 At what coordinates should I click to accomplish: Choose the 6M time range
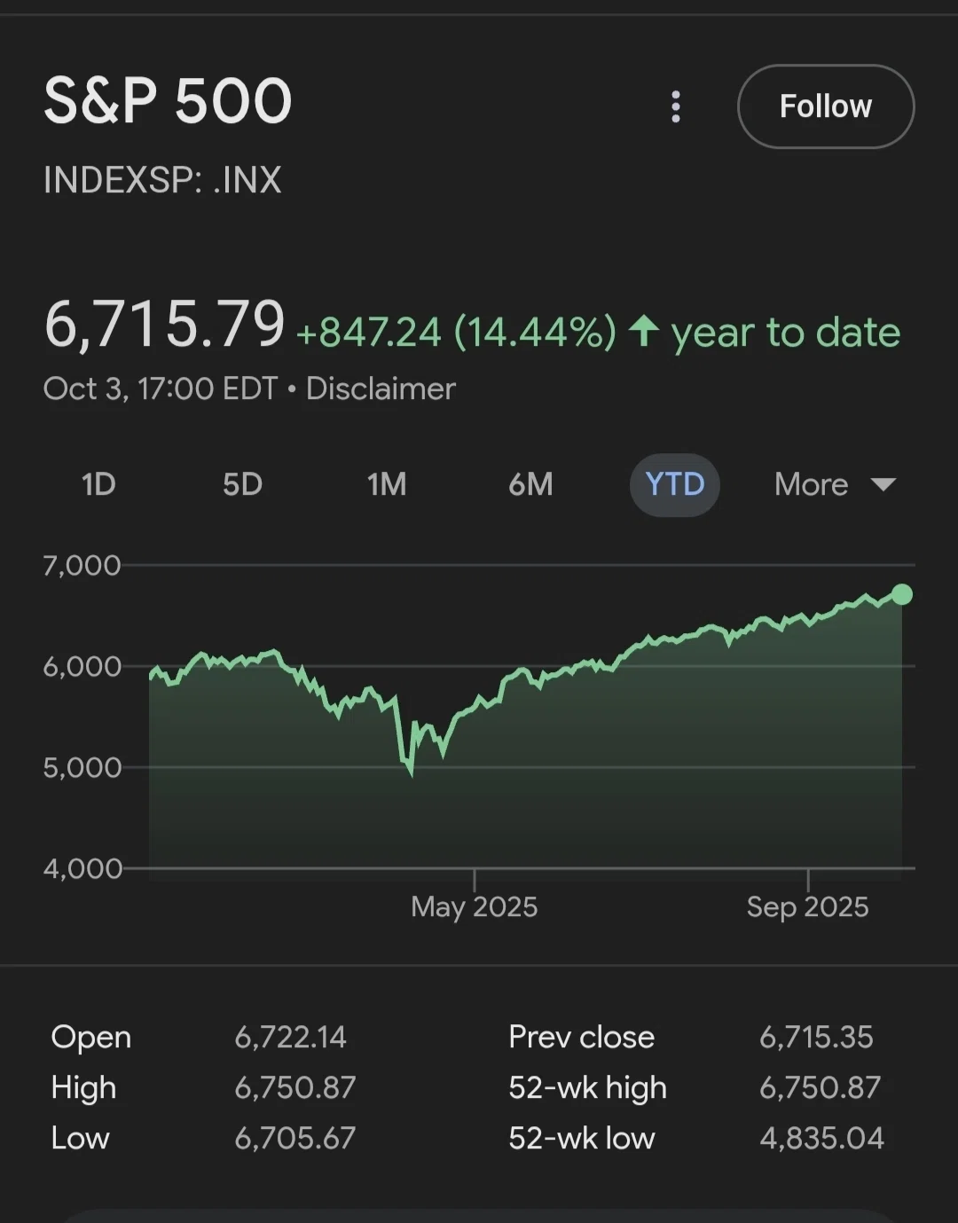pyautogui.click(x=530, y=484)
